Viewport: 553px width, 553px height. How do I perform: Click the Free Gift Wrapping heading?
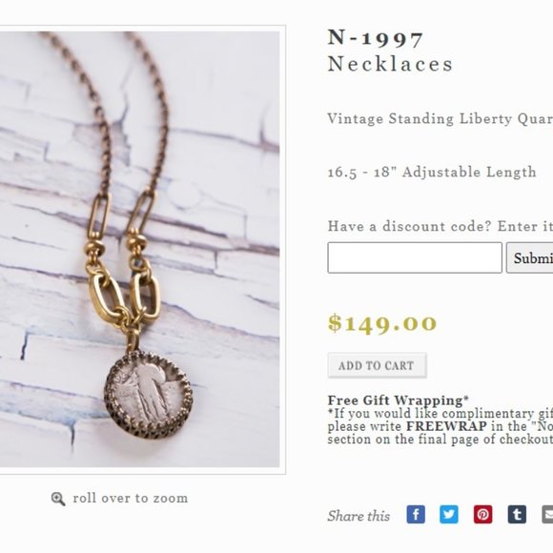tap(399, 400)
